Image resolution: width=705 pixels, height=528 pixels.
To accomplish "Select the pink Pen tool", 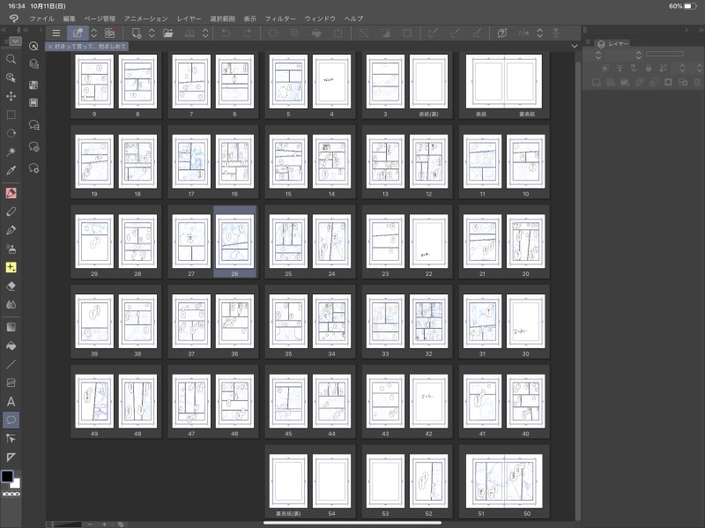I will point(11,193).
